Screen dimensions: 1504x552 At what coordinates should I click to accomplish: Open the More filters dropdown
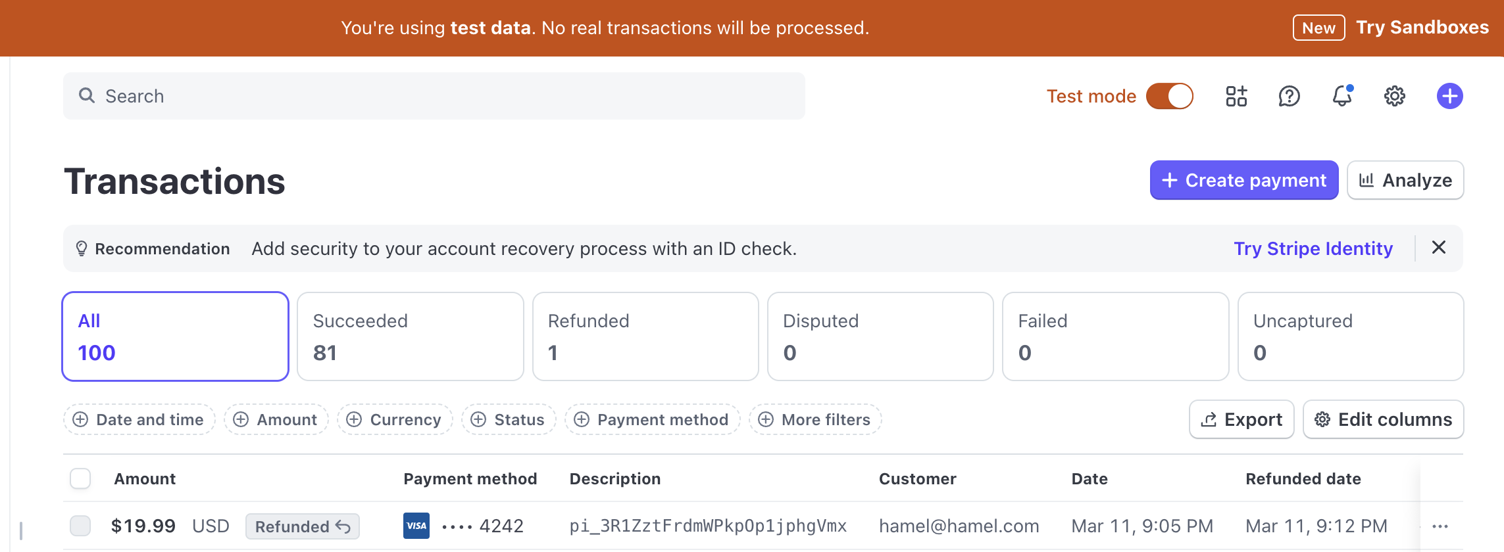click(815, 419)
